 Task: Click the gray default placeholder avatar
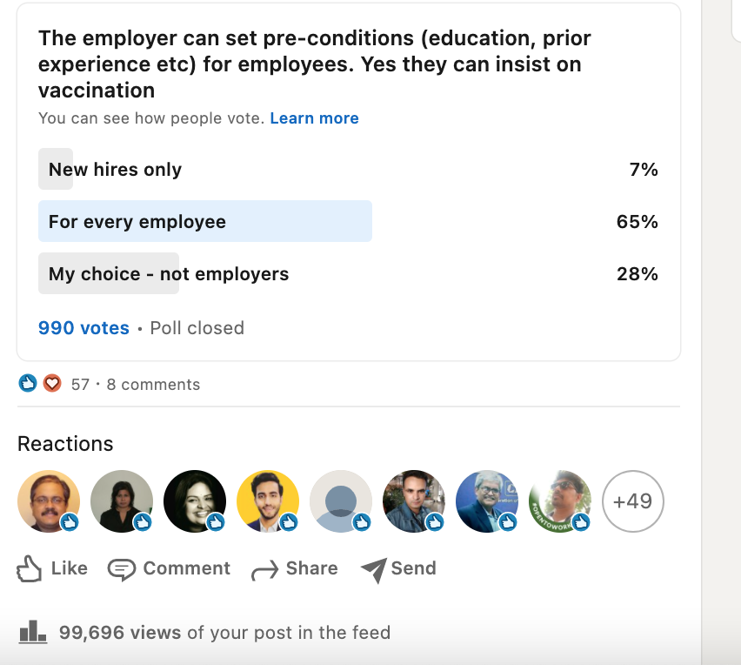[x=341, y=501]
